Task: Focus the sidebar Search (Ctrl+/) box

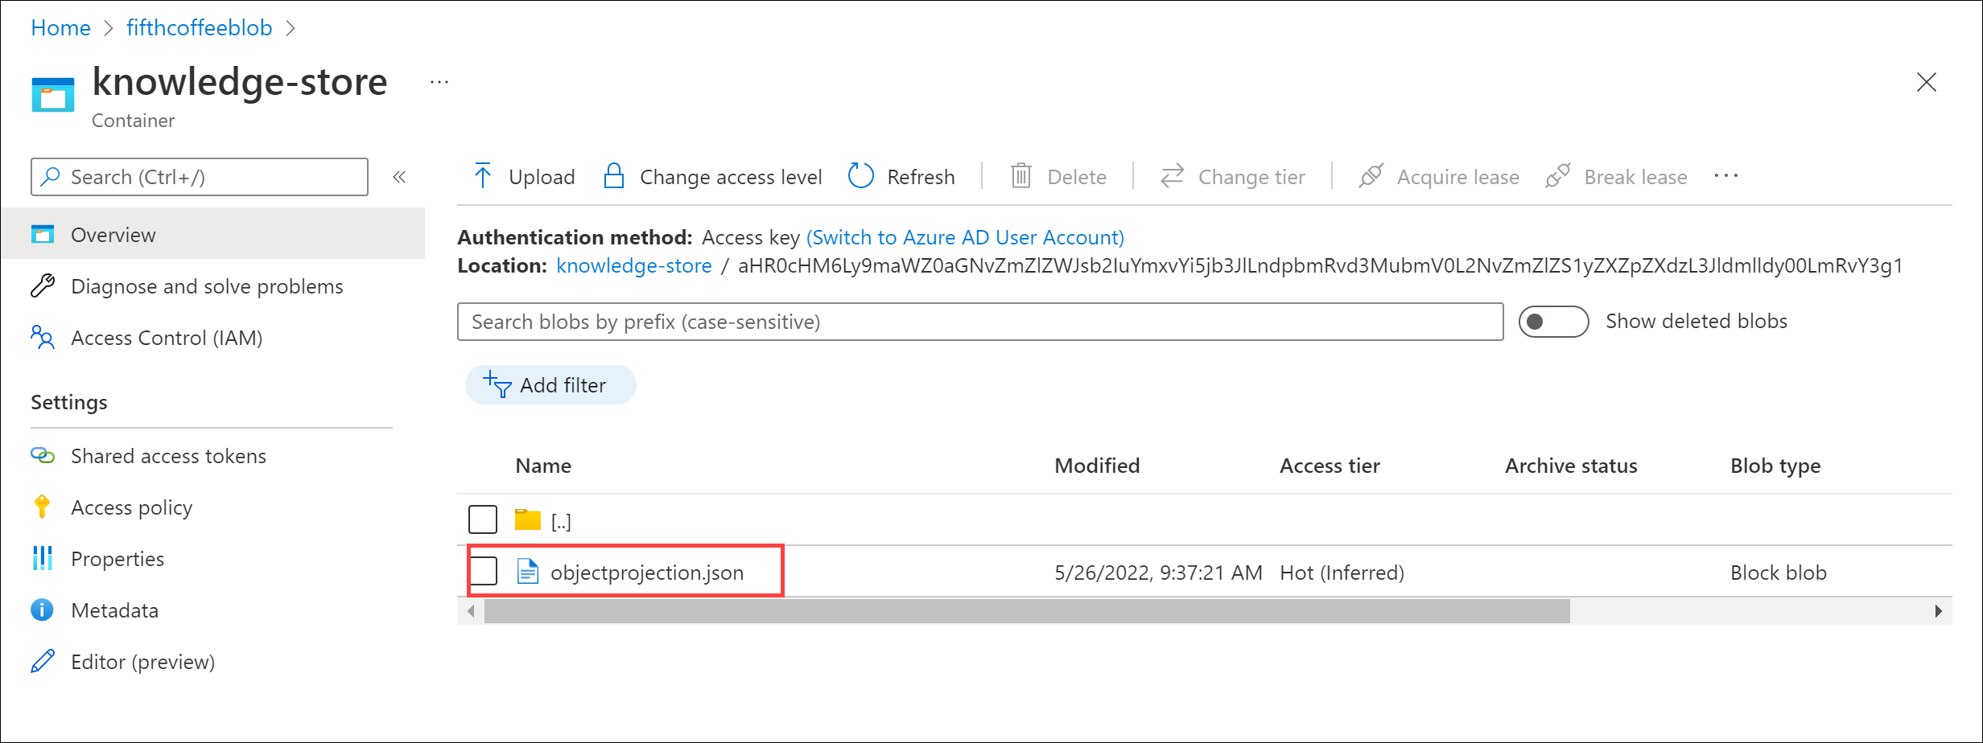Action: click(x=200, y=177)
